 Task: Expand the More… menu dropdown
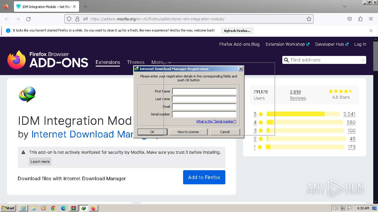click(x=161, y=62)
